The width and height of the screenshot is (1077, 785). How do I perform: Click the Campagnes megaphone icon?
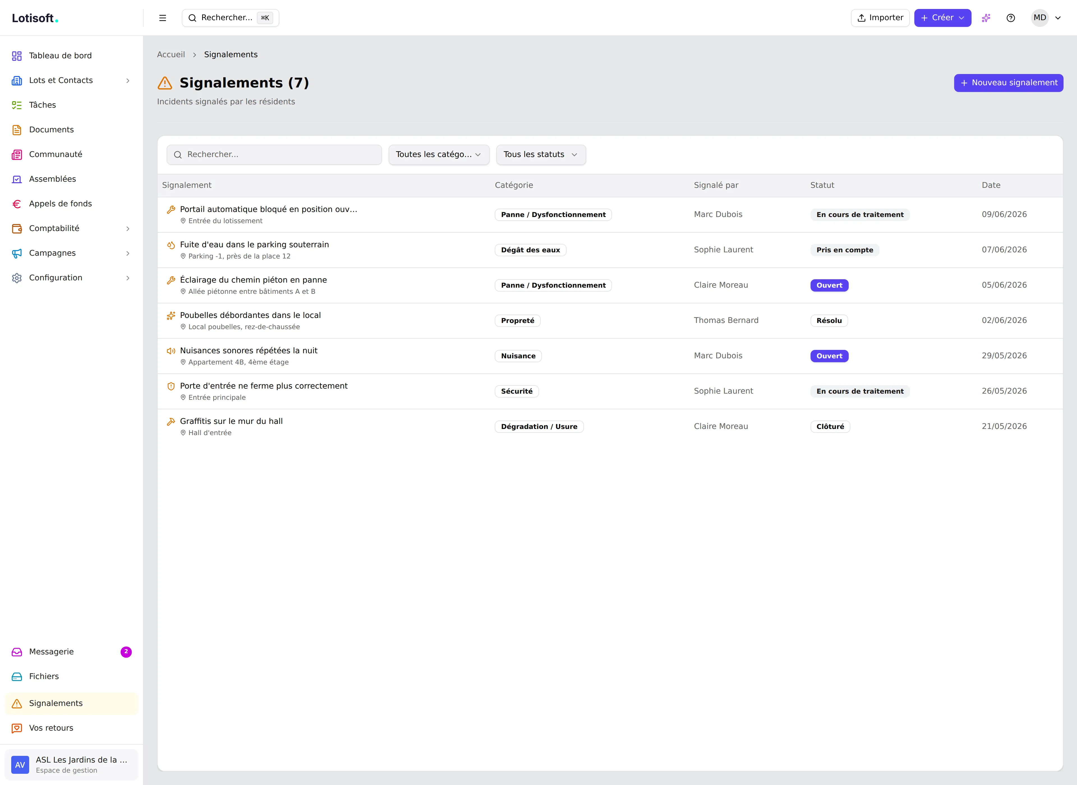(17, 254)
